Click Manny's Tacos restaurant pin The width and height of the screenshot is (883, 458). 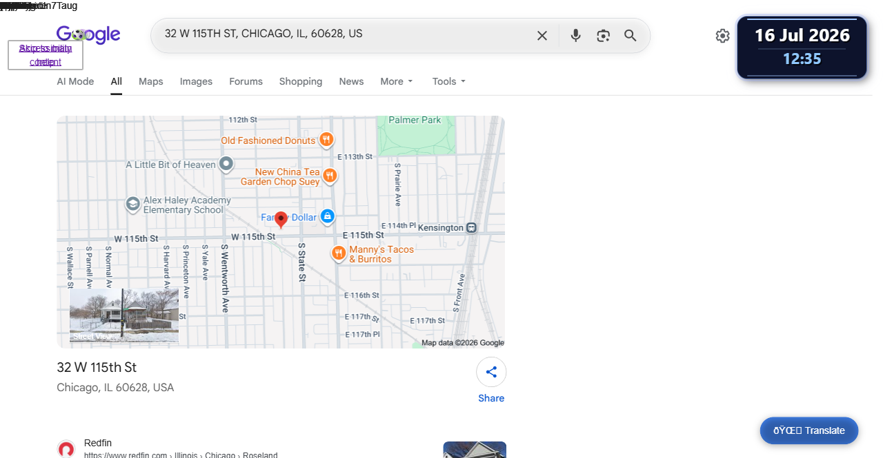click(338, 253)
